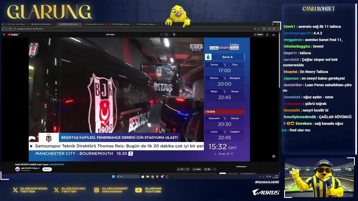This screenshot has height=201, width=358.
Task: Clear the 'bein haber' search text with X
Action: 161,35
